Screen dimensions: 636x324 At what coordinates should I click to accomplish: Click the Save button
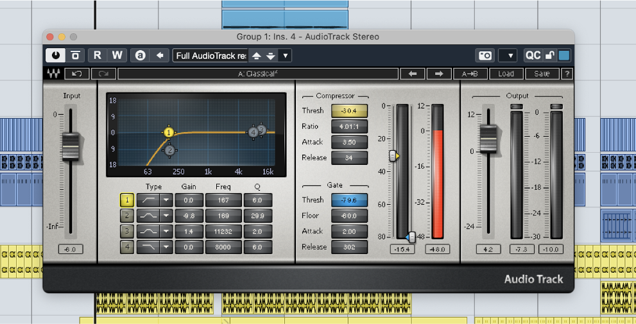pos(542,74)
